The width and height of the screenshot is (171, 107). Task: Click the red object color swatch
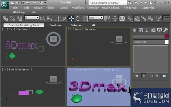(167, 36)
